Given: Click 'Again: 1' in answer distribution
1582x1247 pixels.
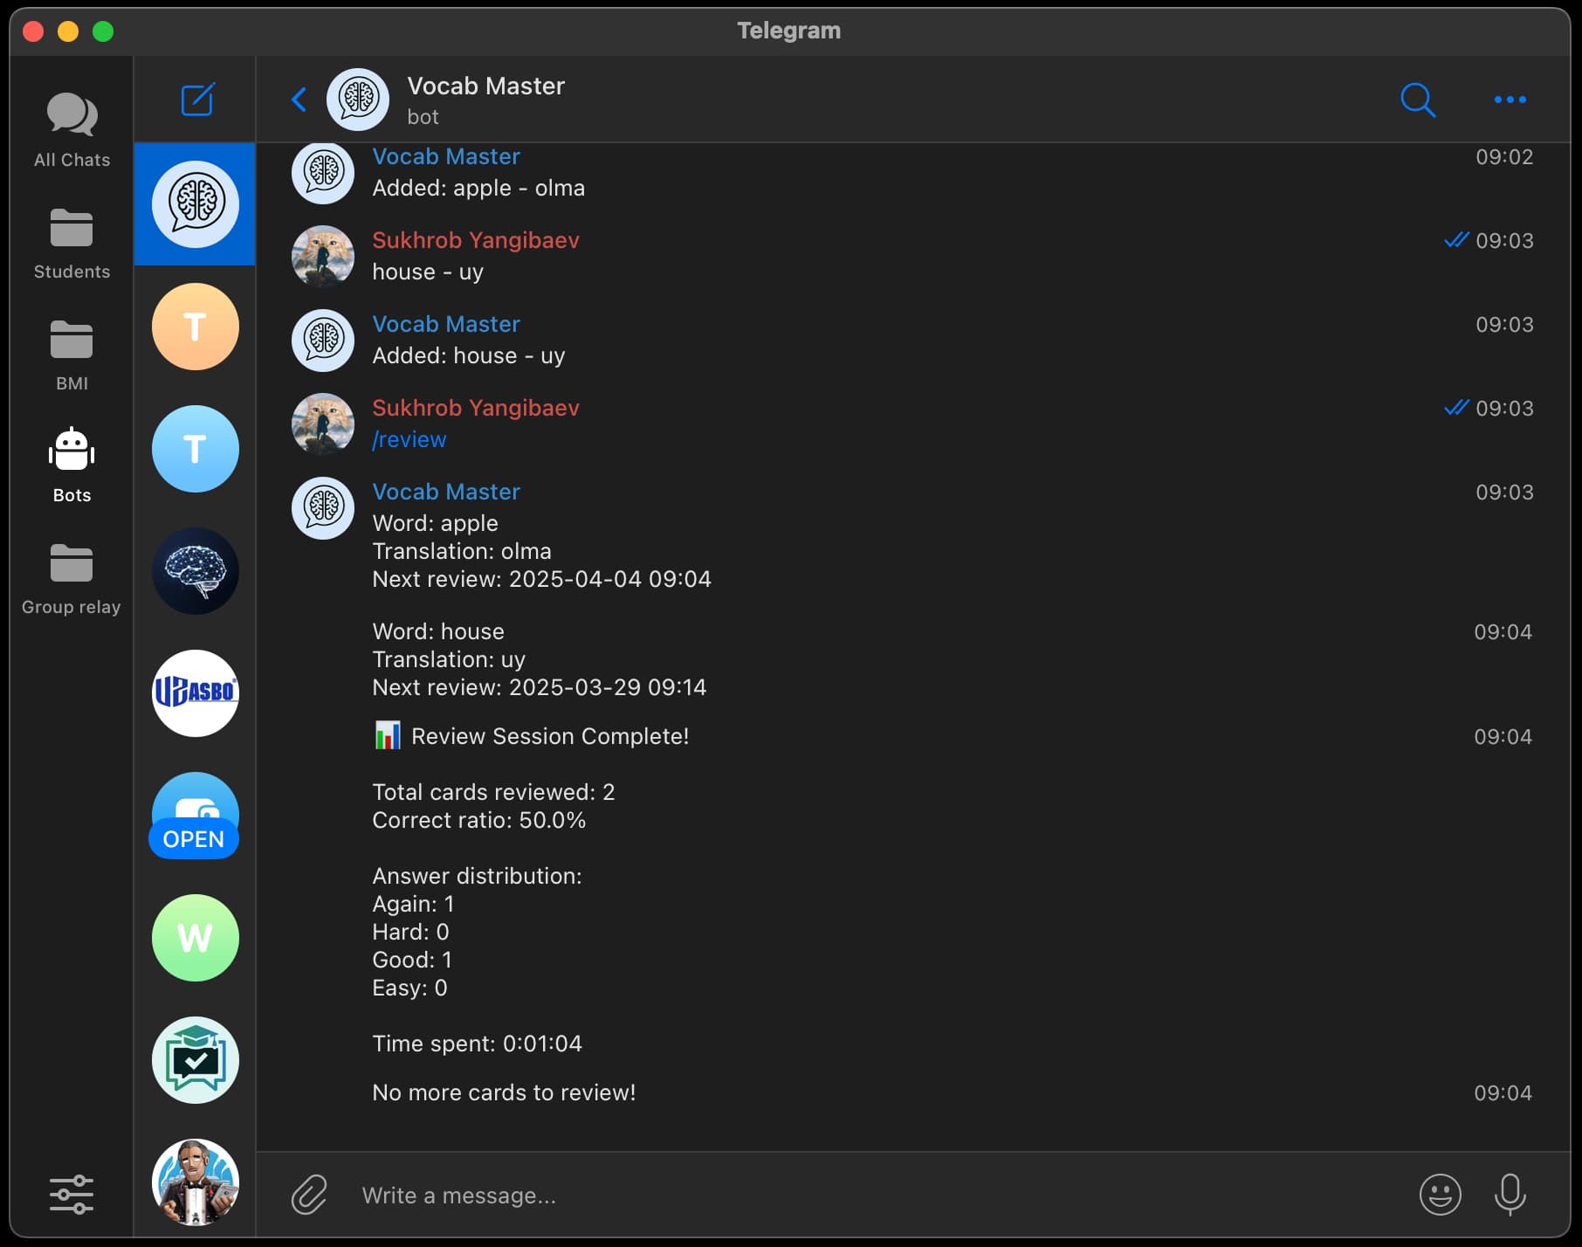Looking at the screenshot, I should click(x=413, y=904).
